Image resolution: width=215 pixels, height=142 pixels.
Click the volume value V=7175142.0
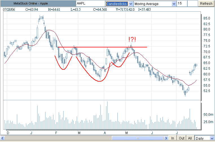[125, 10]
